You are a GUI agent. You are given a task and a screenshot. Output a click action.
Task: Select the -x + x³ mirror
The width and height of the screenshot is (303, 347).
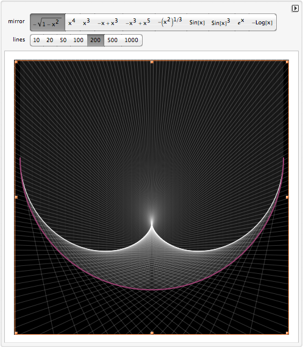click(x=108, y=23)
